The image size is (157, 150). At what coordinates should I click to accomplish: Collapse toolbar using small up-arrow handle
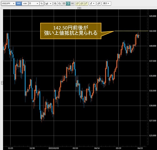click(x=79, y=8)
